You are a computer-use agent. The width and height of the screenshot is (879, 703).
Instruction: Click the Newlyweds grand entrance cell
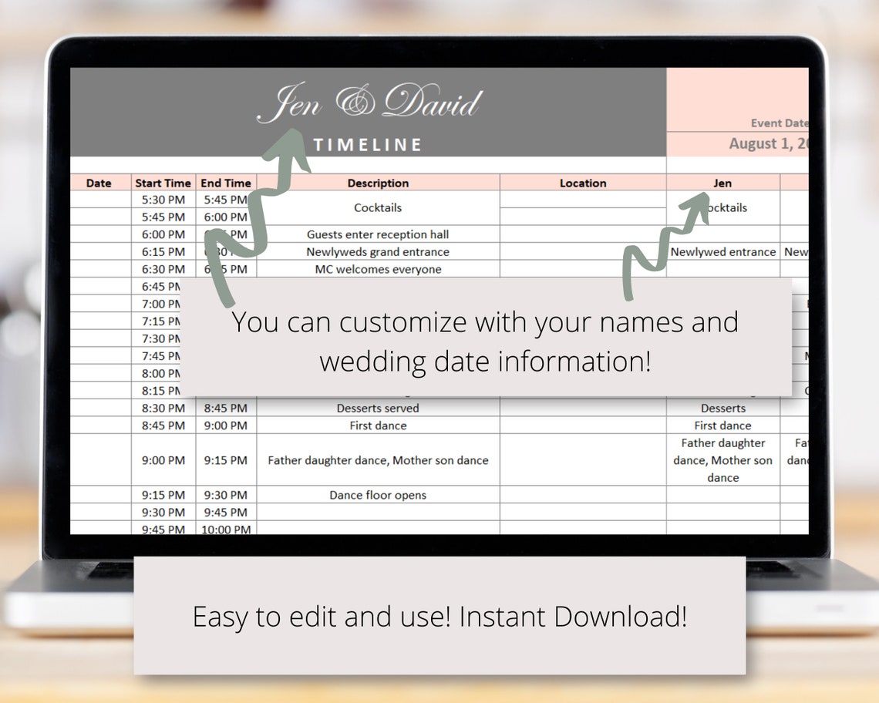pos(378,251)
